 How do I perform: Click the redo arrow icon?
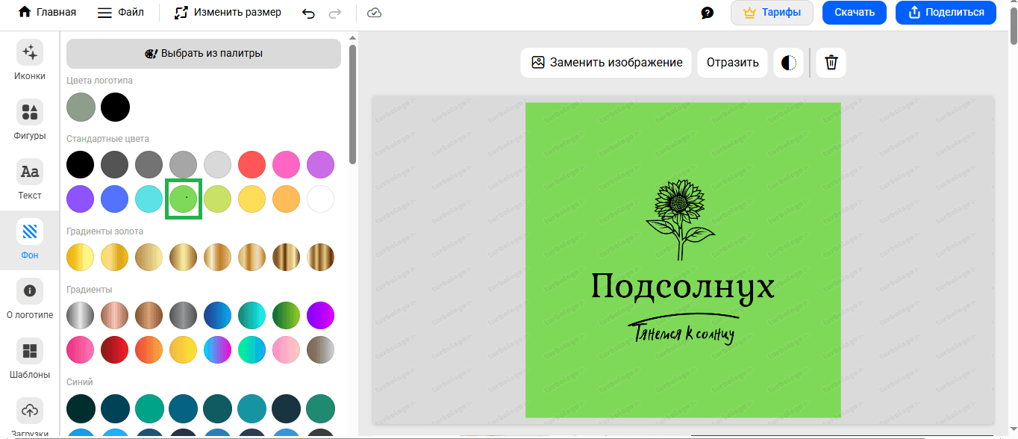(335, 13)
